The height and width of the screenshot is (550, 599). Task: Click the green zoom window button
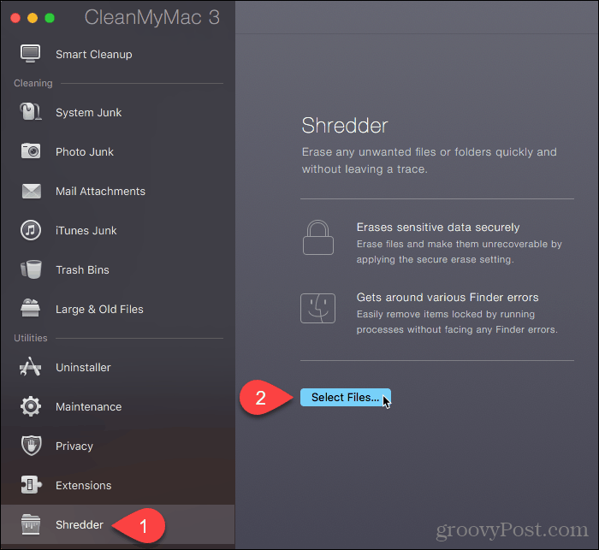pyautogui.click(x=50, y=18)
